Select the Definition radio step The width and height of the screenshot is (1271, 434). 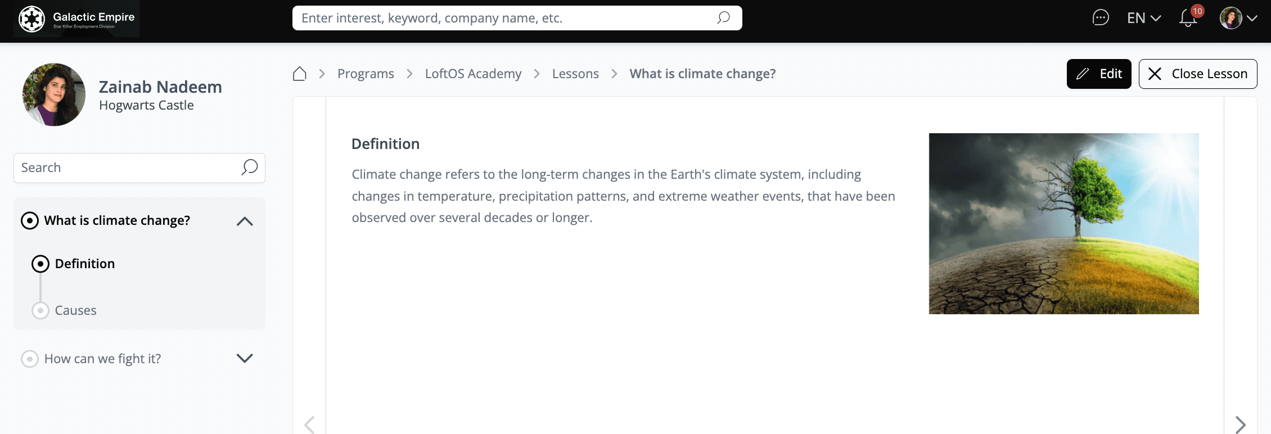[x=40, y=264]
